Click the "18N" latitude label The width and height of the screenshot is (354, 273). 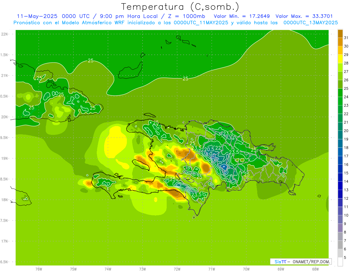5,200
